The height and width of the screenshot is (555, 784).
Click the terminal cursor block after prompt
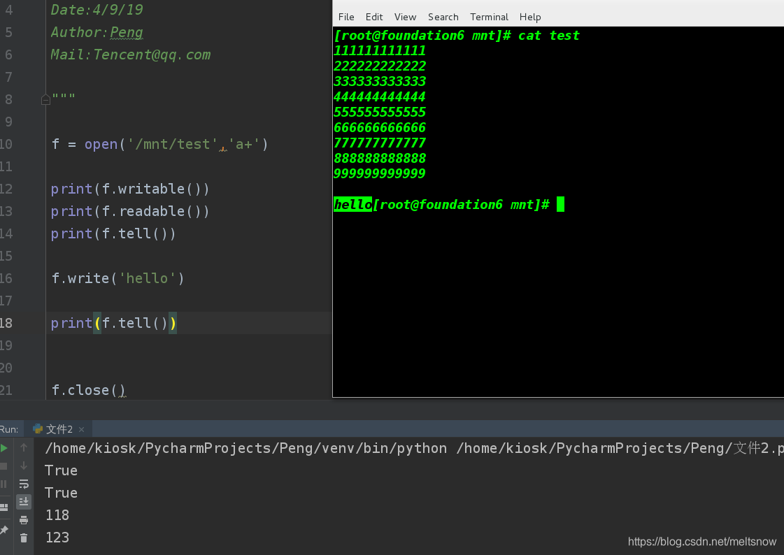560,204
